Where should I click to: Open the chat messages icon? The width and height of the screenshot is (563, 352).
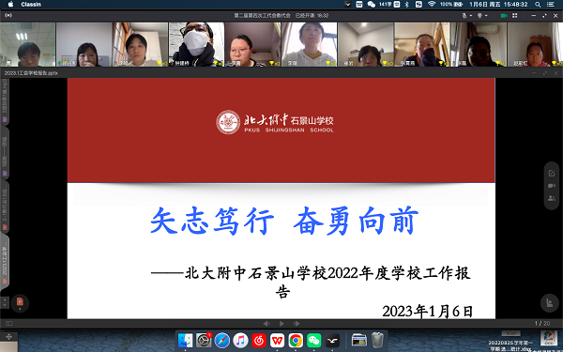551,186
